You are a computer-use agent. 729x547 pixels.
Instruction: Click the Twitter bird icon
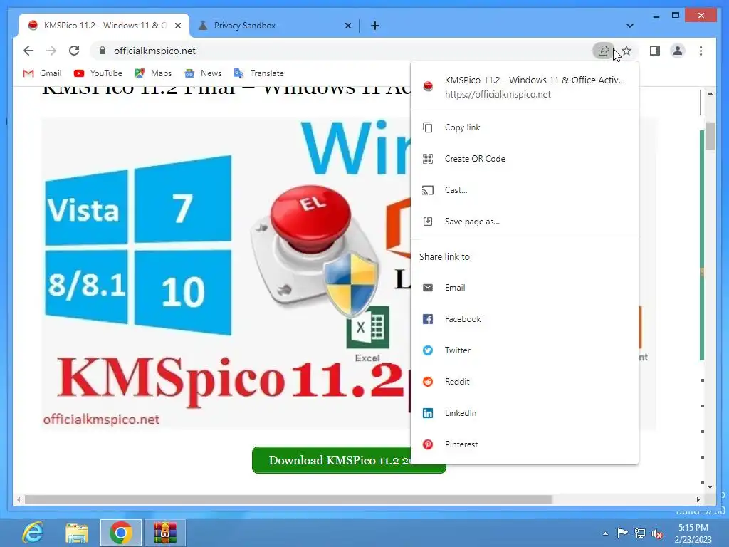coord(428,350)
